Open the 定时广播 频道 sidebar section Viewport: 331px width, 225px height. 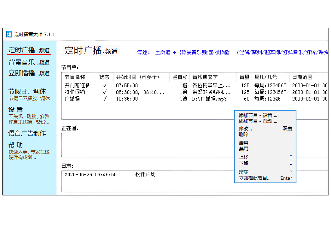(29, 51)
